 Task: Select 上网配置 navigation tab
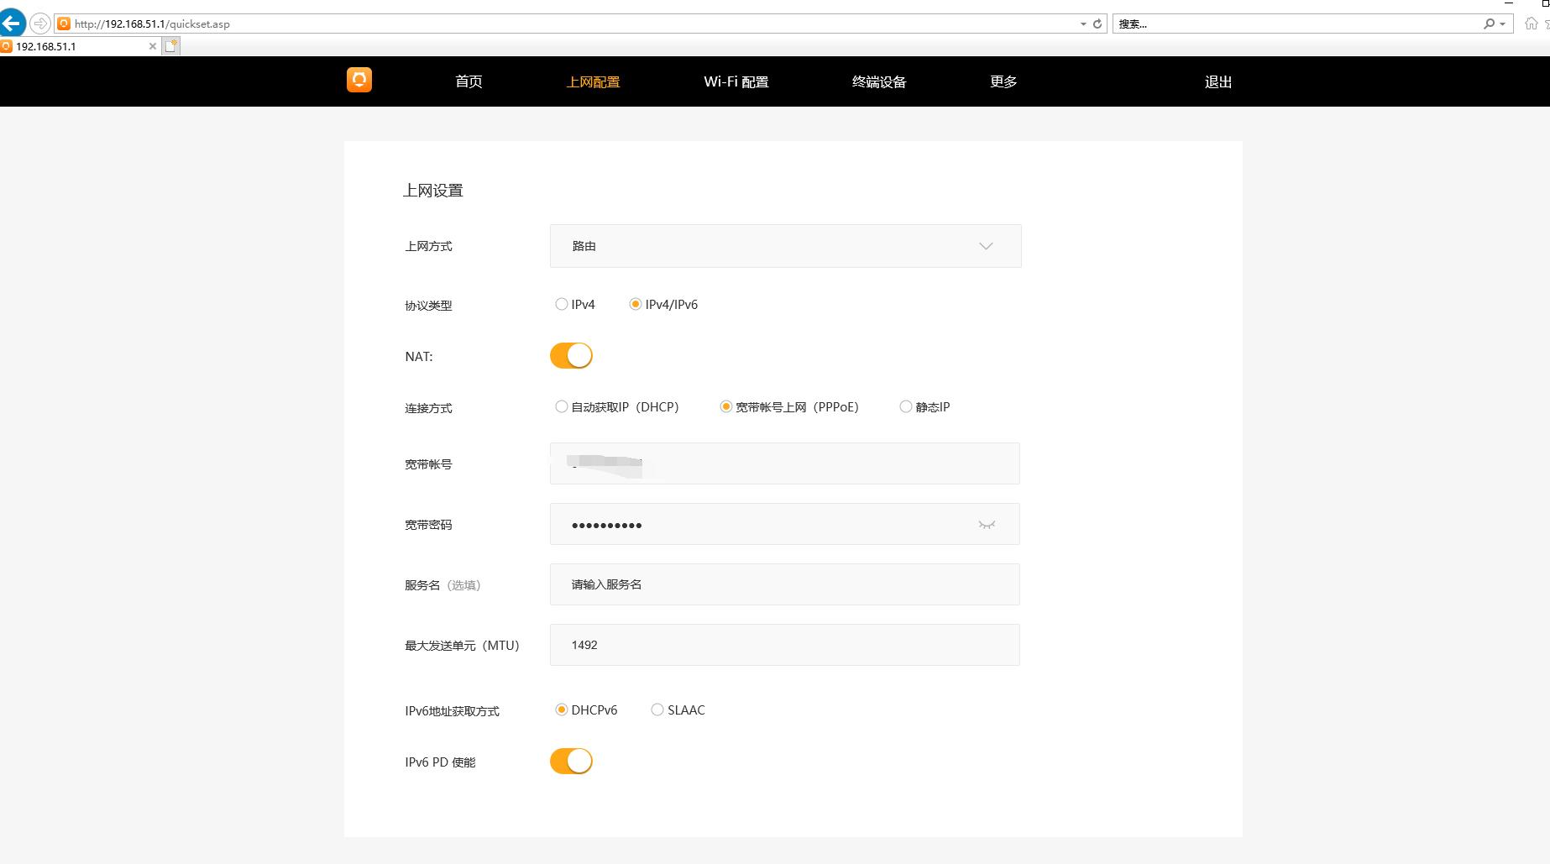[593, 81]
